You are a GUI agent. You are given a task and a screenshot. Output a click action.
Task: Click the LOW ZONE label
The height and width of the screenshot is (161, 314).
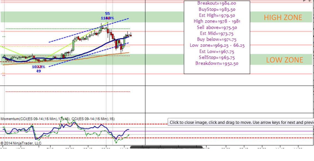[x=285, y=60]
